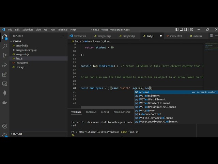218x164 pixels.
Task: Place cursor on line 14 console.log code
Action: click(x=99, y=66)
